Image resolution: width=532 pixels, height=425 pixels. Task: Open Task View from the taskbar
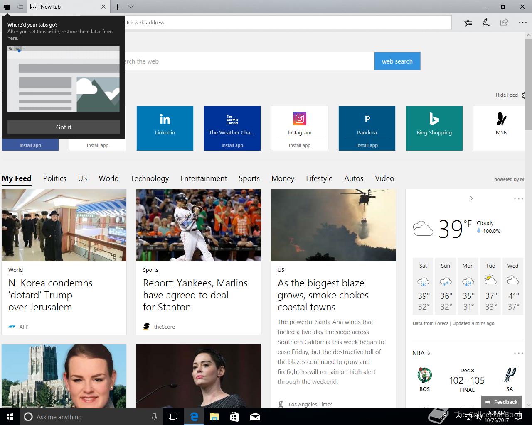[173, 417]
